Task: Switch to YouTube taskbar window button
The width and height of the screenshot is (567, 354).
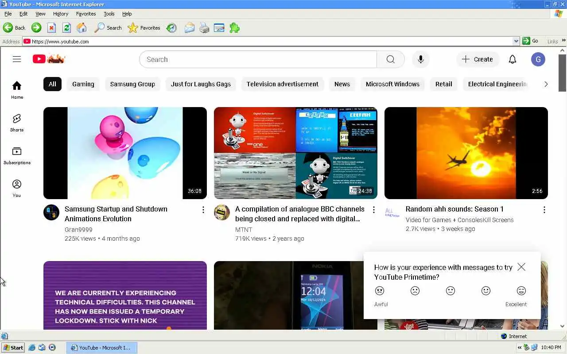Action: (x=101, y=347)
